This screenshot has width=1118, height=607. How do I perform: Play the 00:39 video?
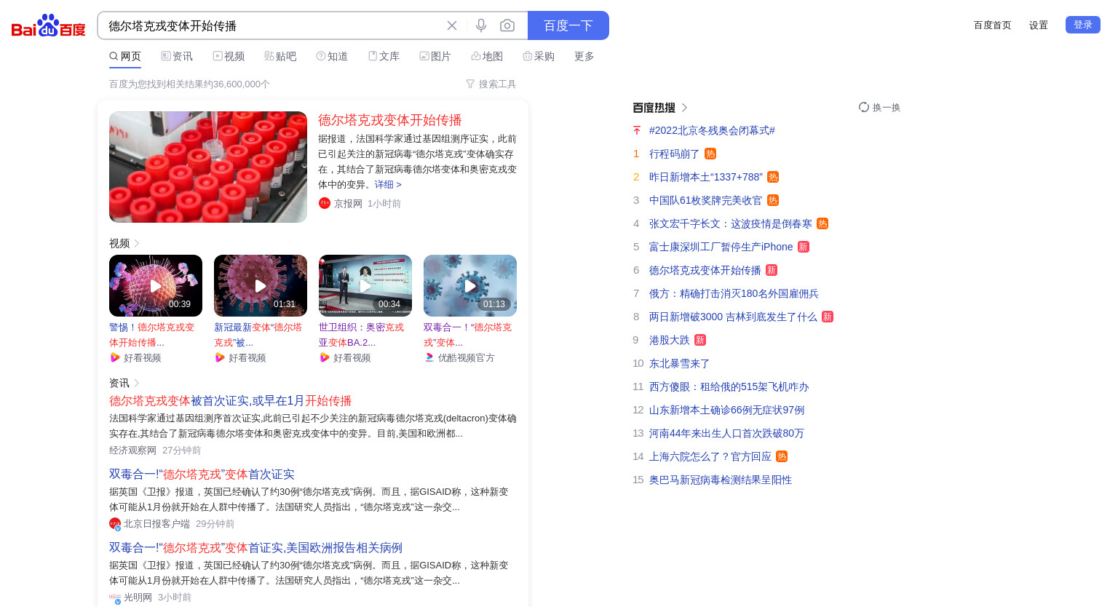point(156,285)
